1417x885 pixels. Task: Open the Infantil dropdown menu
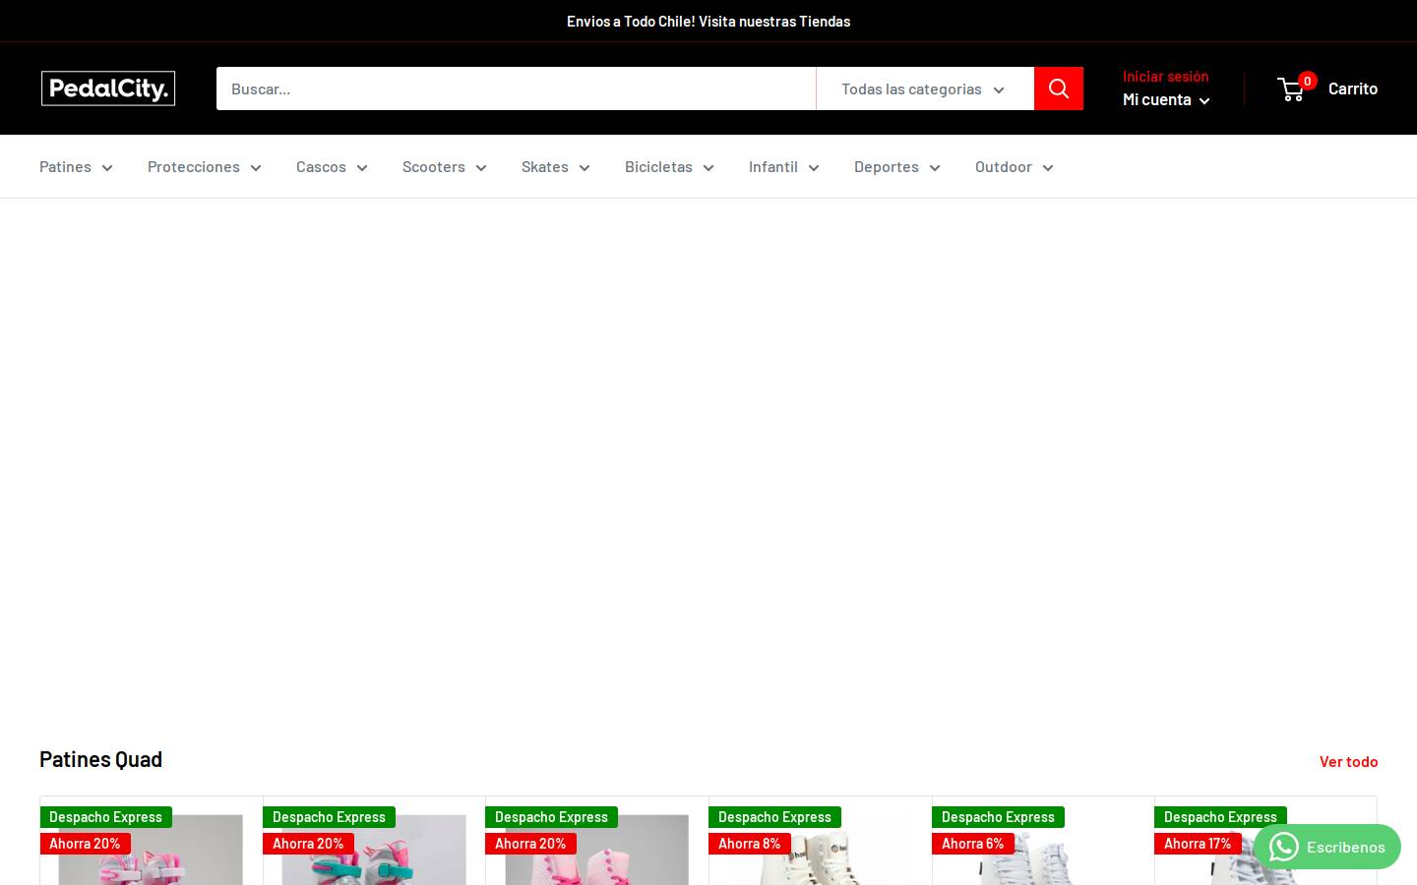tap(783, 166)
